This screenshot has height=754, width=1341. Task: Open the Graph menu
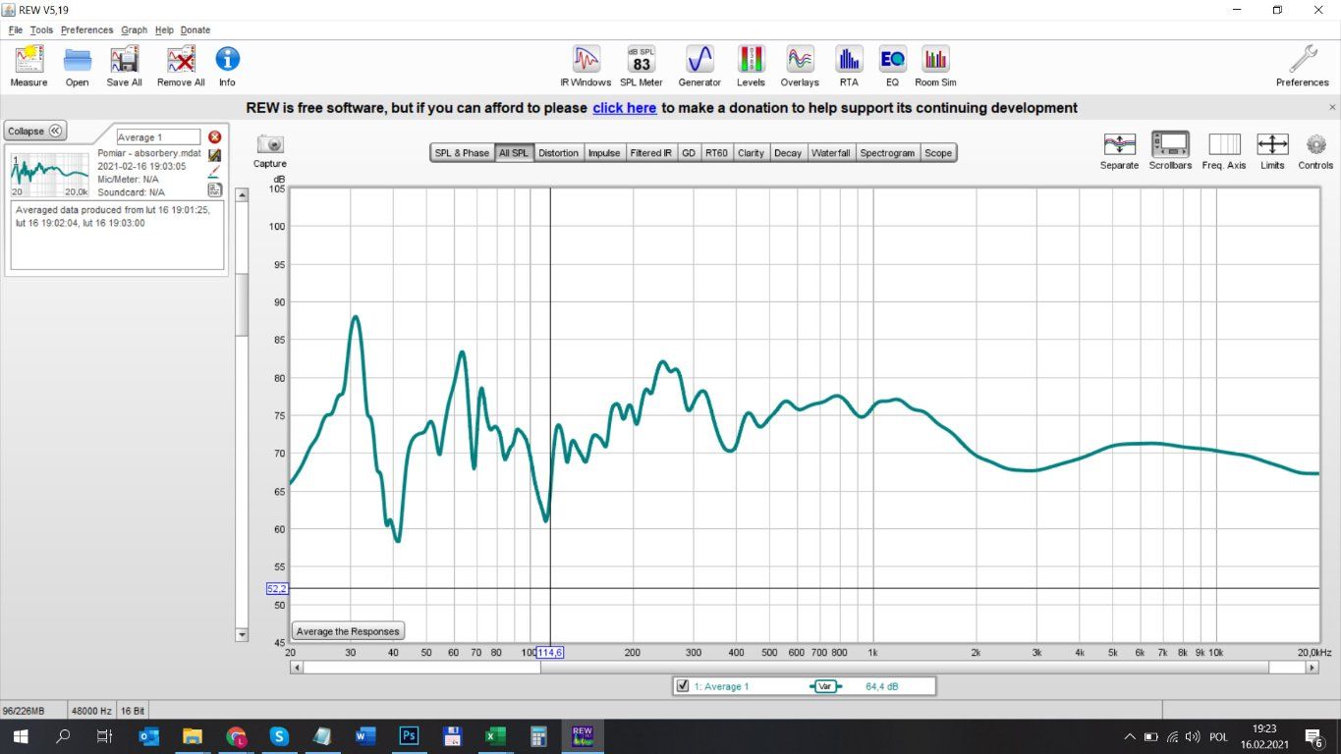coord(135,30)
